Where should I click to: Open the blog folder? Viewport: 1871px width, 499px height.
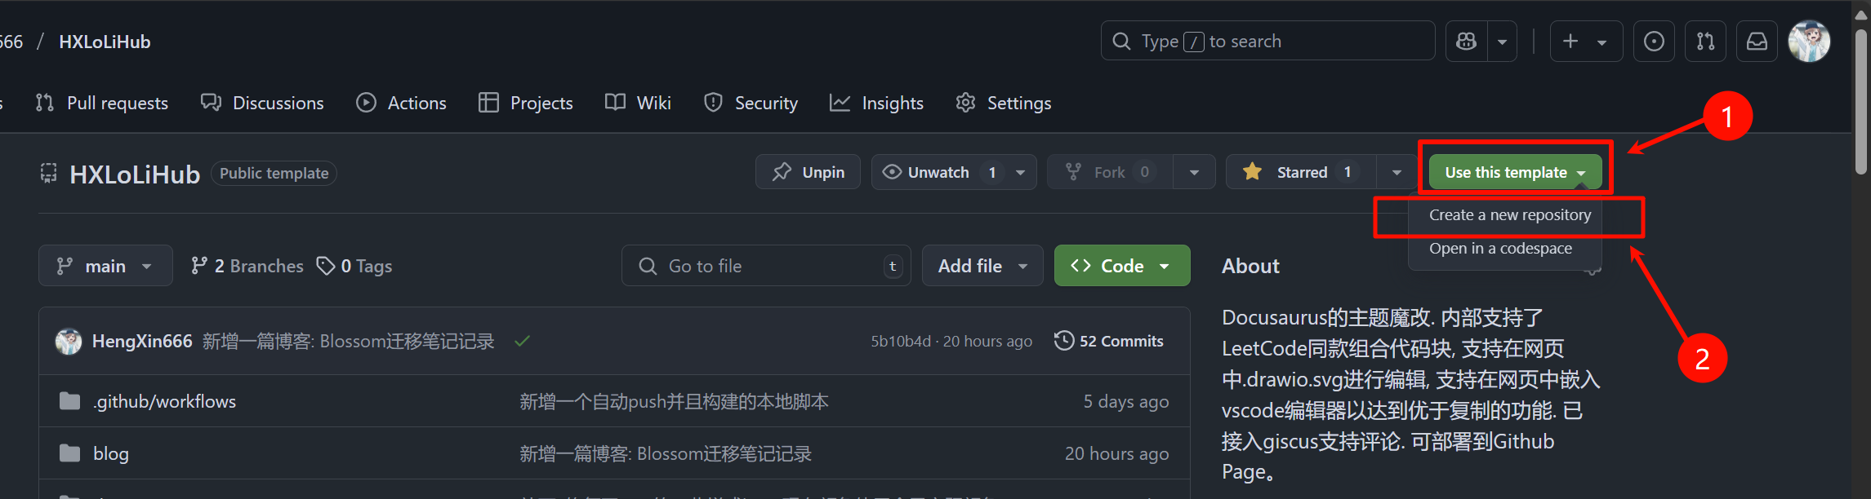pyautogui.click(x=111, y=453)
